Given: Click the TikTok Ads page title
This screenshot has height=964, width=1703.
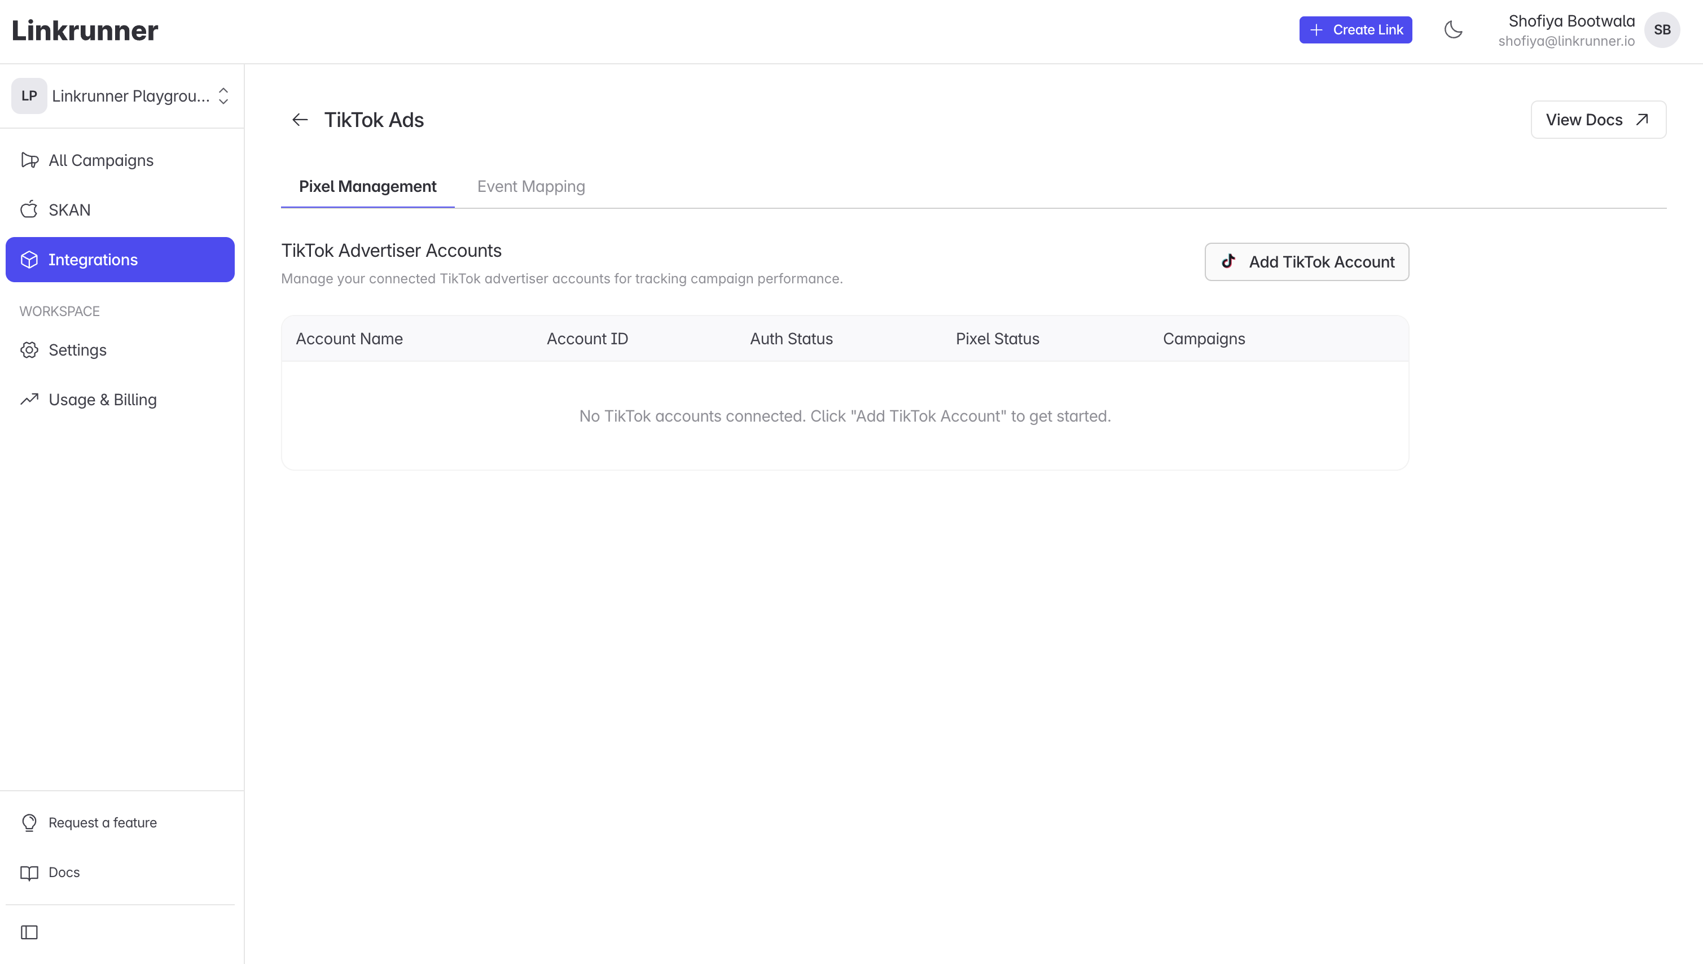Looking at the screenshot, I should coord(374,120).
